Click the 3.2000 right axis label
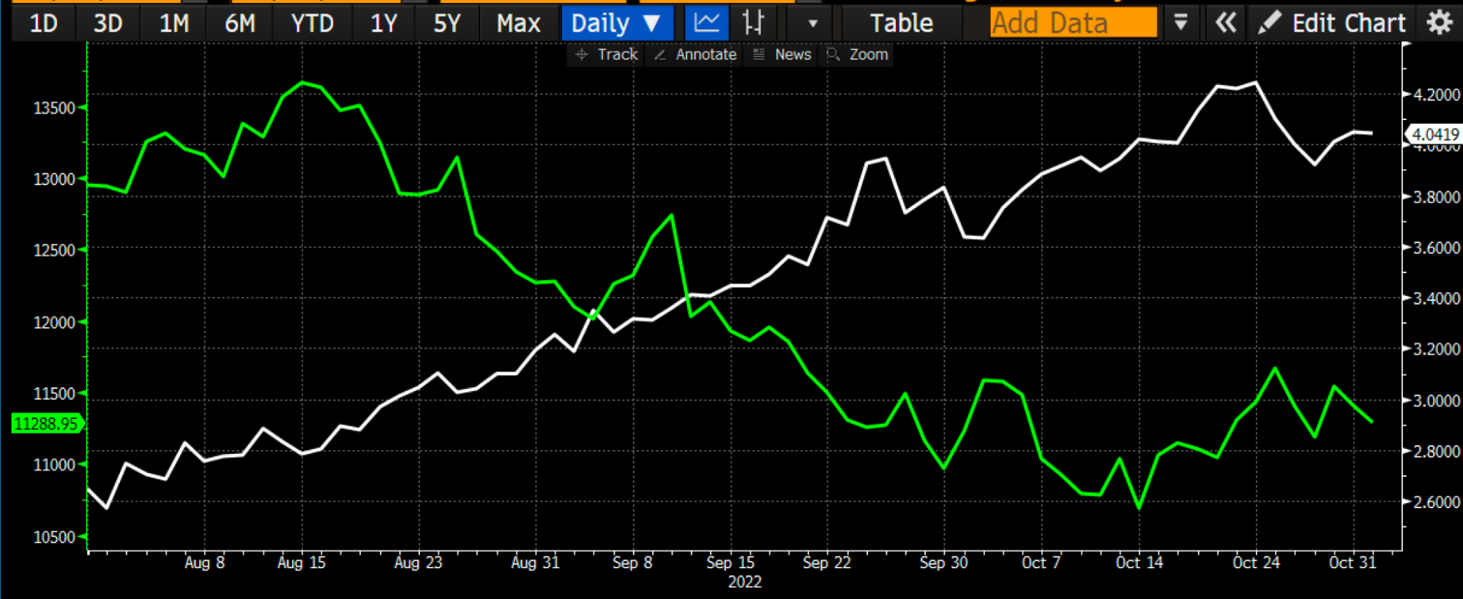 (1436, 349)
